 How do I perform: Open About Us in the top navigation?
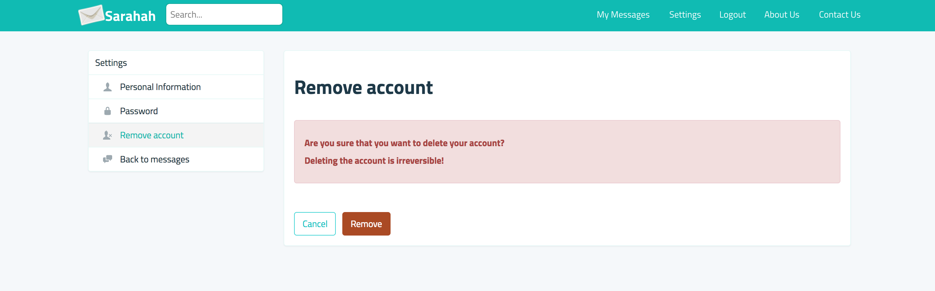tap(781, 15)
